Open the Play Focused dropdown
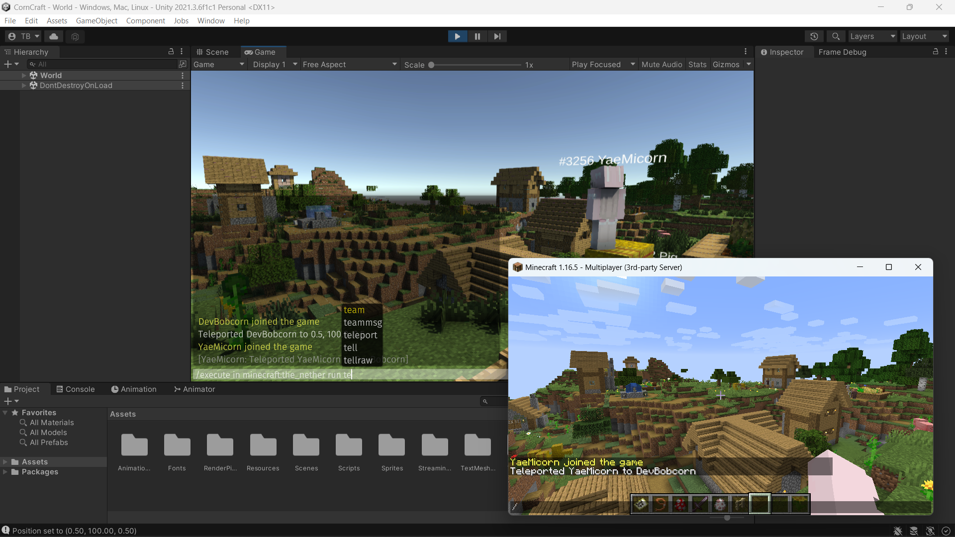 [x=603, y=65]
